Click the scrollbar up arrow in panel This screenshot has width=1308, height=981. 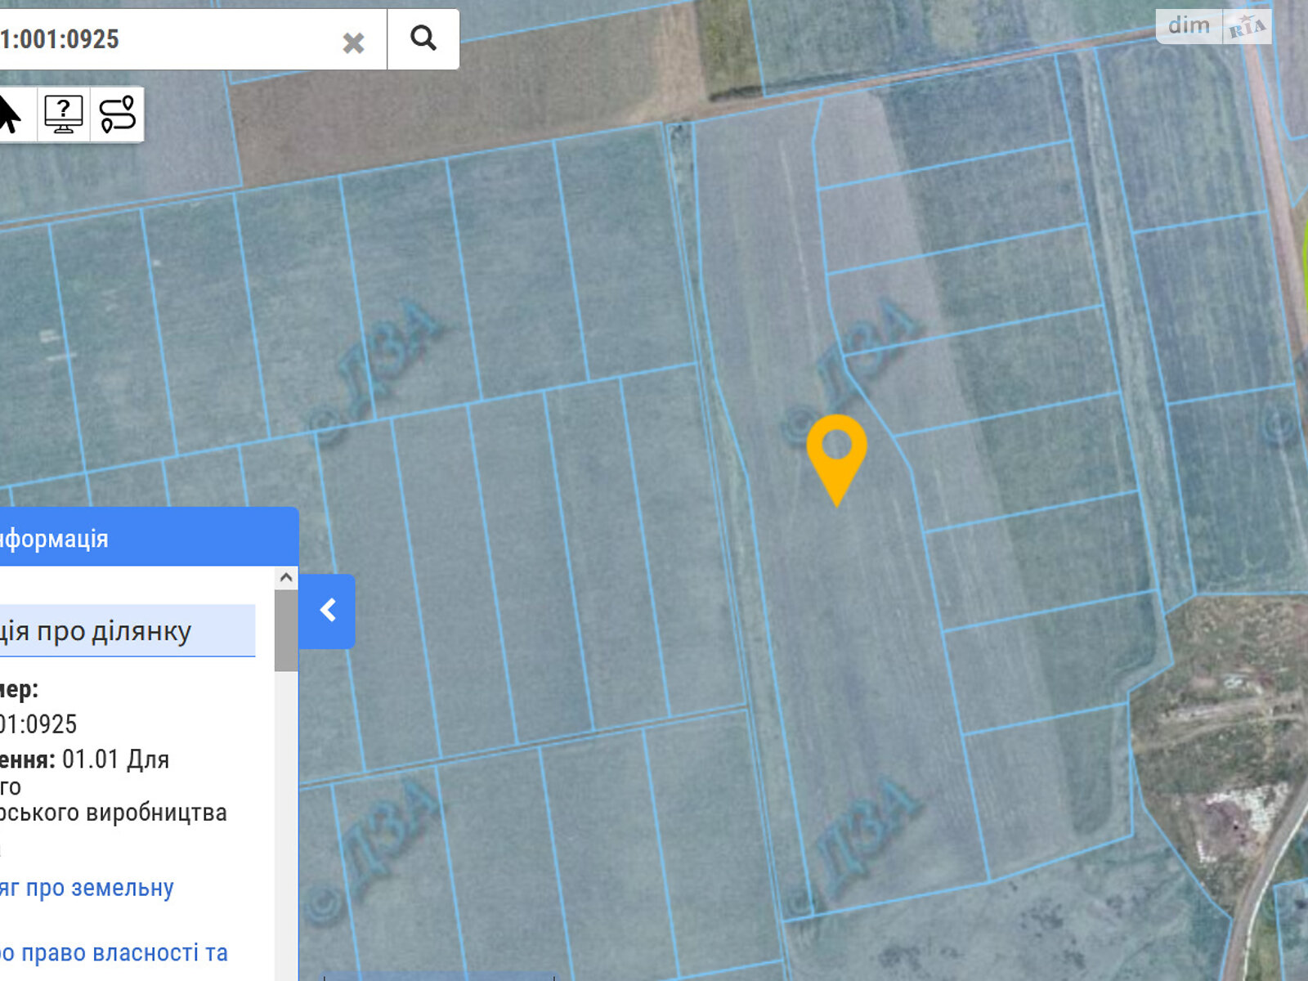[286, 578]
